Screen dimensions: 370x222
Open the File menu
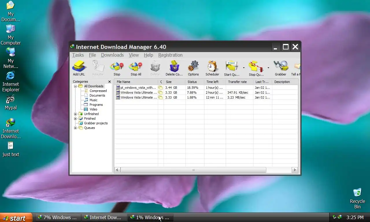point(92,55)
